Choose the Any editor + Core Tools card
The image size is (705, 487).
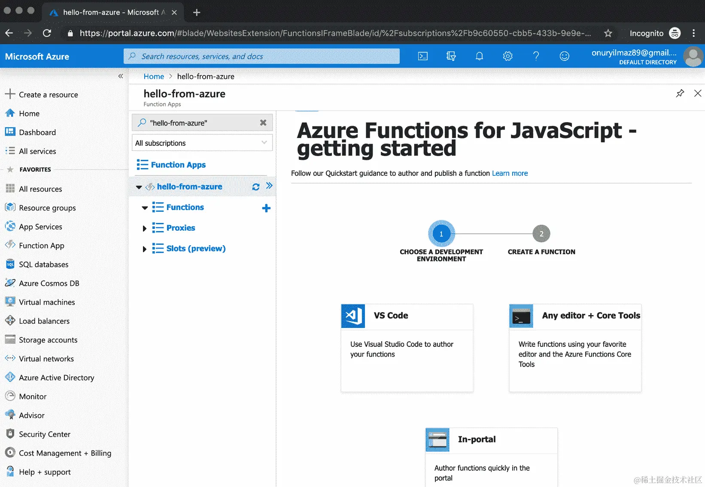point(575,348)
